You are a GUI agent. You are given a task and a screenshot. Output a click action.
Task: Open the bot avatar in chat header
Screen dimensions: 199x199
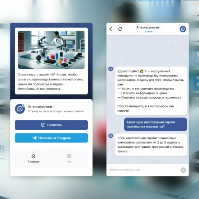pos(183,29)
